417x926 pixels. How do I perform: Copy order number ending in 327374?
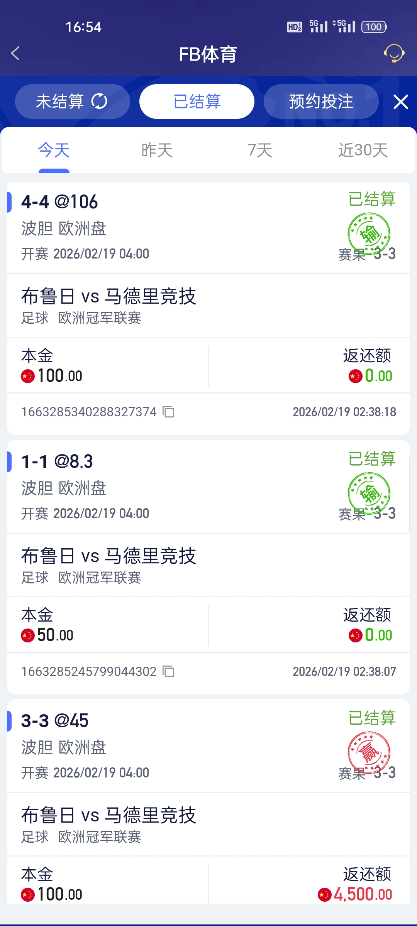point(168,412)
